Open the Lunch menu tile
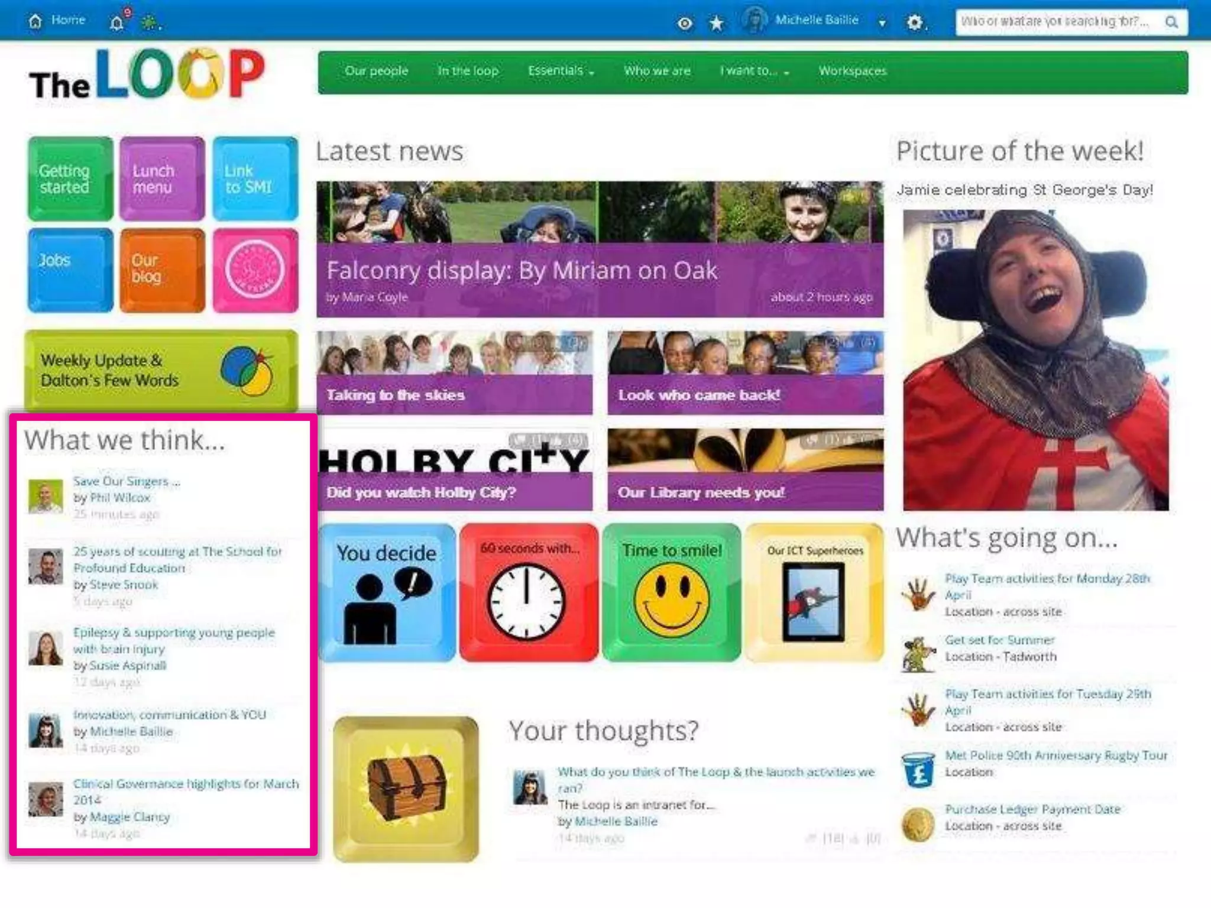This screenshot has width=1211, height=908. tap(162, 179)
